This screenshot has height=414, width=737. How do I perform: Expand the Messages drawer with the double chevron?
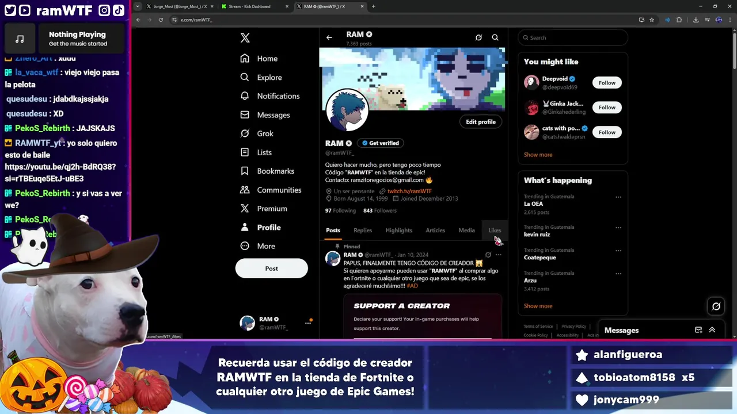tap(712, 330)
